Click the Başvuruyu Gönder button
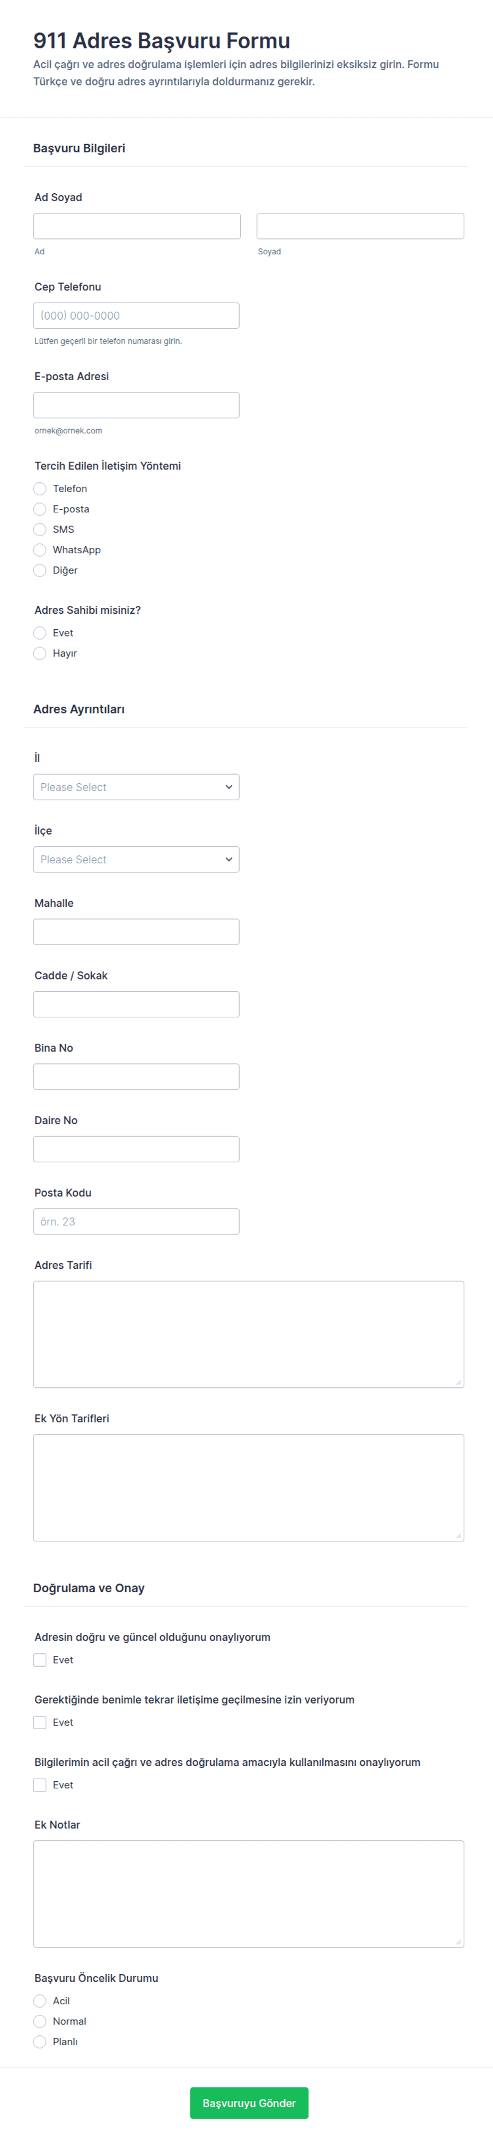Image resolution: width=493 pixels, height=2145 pixels. pos(249,2103)
